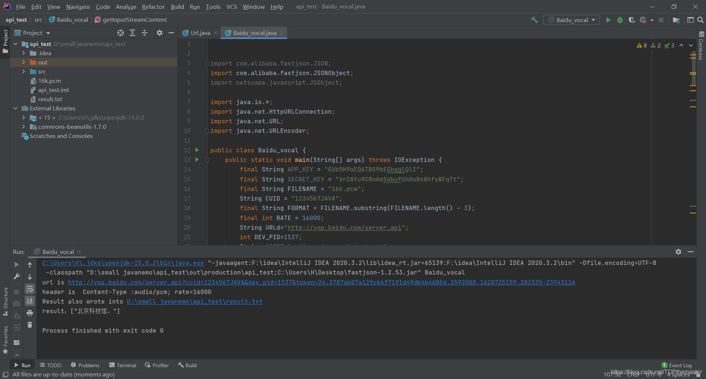Click the Build Project hammer icon
This screenshot has height=379, width=706.
pyautogui.click(x=534, y=20)
